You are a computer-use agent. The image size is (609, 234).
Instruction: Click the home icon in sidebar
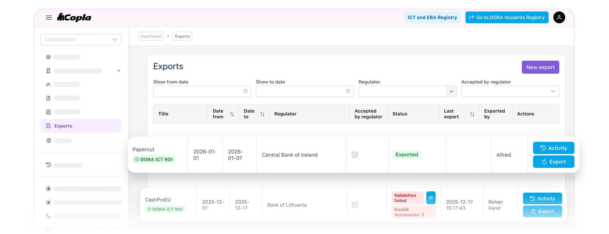(48, 57)
